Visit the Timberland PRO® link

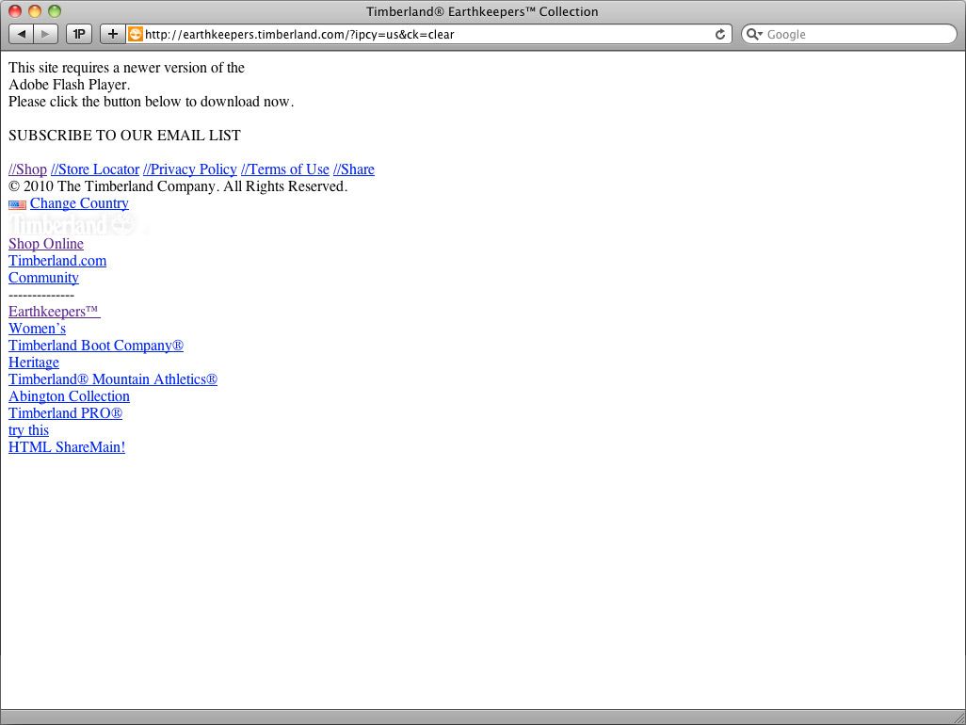click(65, 413)
